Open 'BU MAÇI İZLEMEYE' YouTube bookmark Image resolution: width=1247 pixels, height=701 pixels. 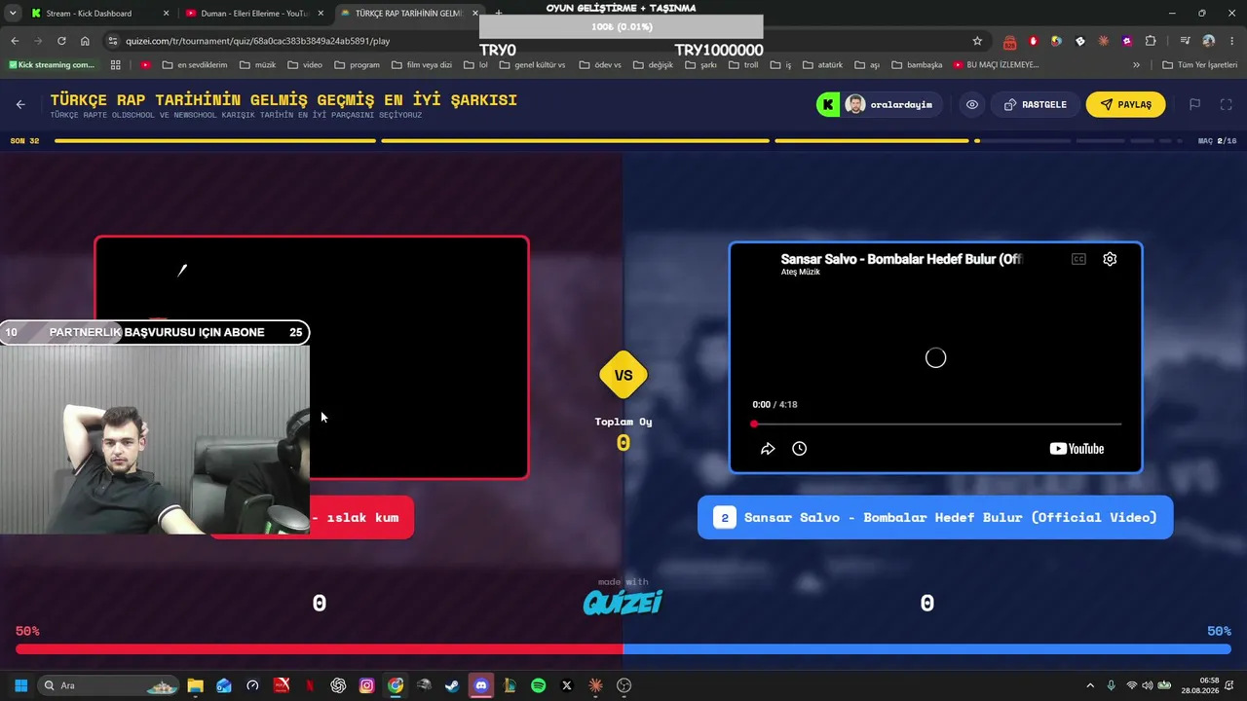point(997,65)
